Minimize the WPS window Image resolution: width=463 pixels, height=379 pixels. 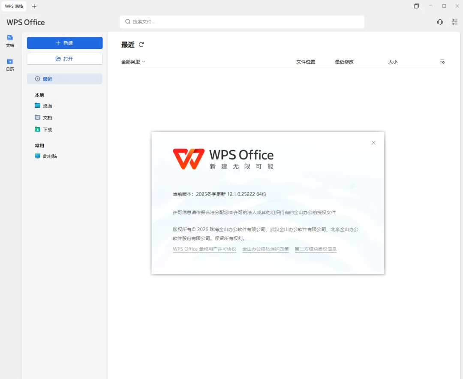click(431, 6)
